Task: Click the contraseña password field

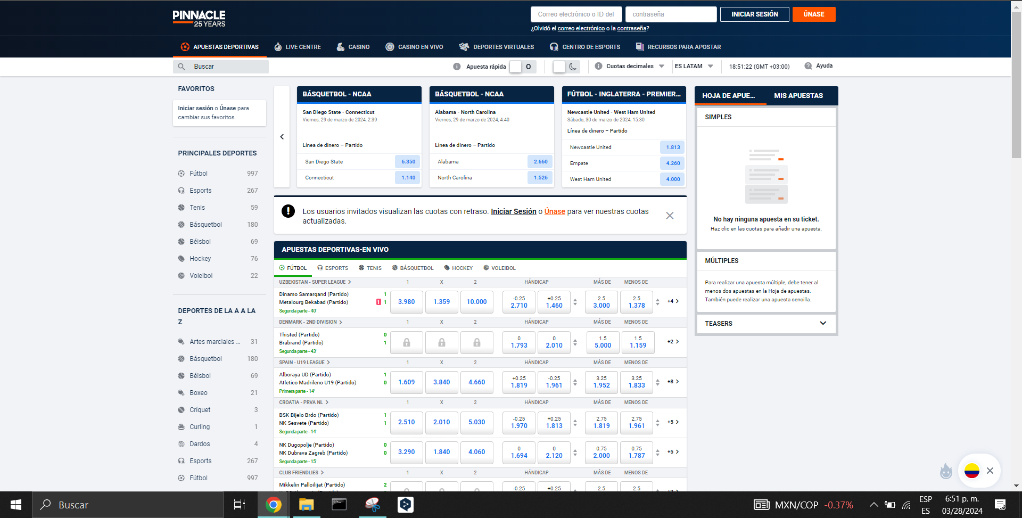Action: (671, 14)
